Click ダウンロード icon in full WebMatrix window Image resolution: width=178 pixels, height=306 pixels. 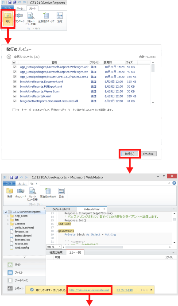[21, 193]
